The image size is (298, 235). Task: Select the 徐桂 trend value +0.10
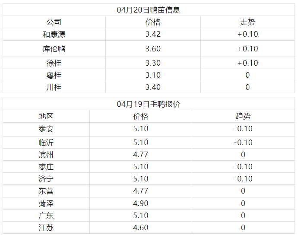tap(247, 63)
